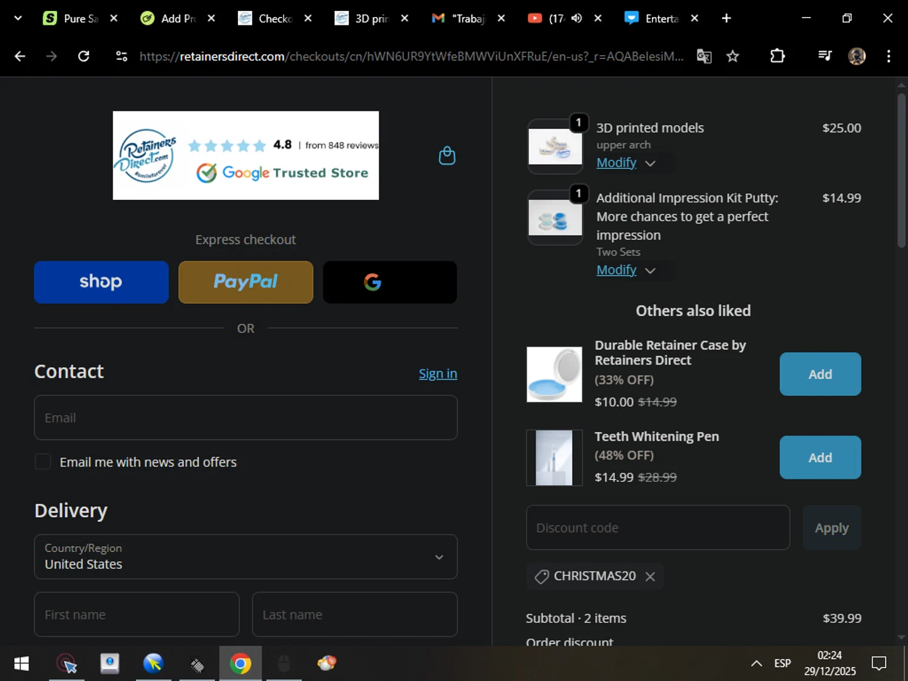Expand Modify chevron for 3D printed models
908x681 pixels.
(650, 163)
